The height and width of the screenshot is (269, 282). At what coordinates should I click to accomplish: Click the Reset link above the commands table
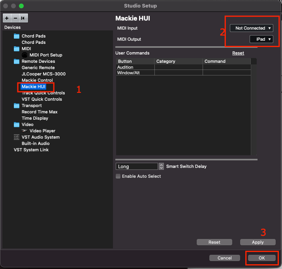tap(238, 53)
